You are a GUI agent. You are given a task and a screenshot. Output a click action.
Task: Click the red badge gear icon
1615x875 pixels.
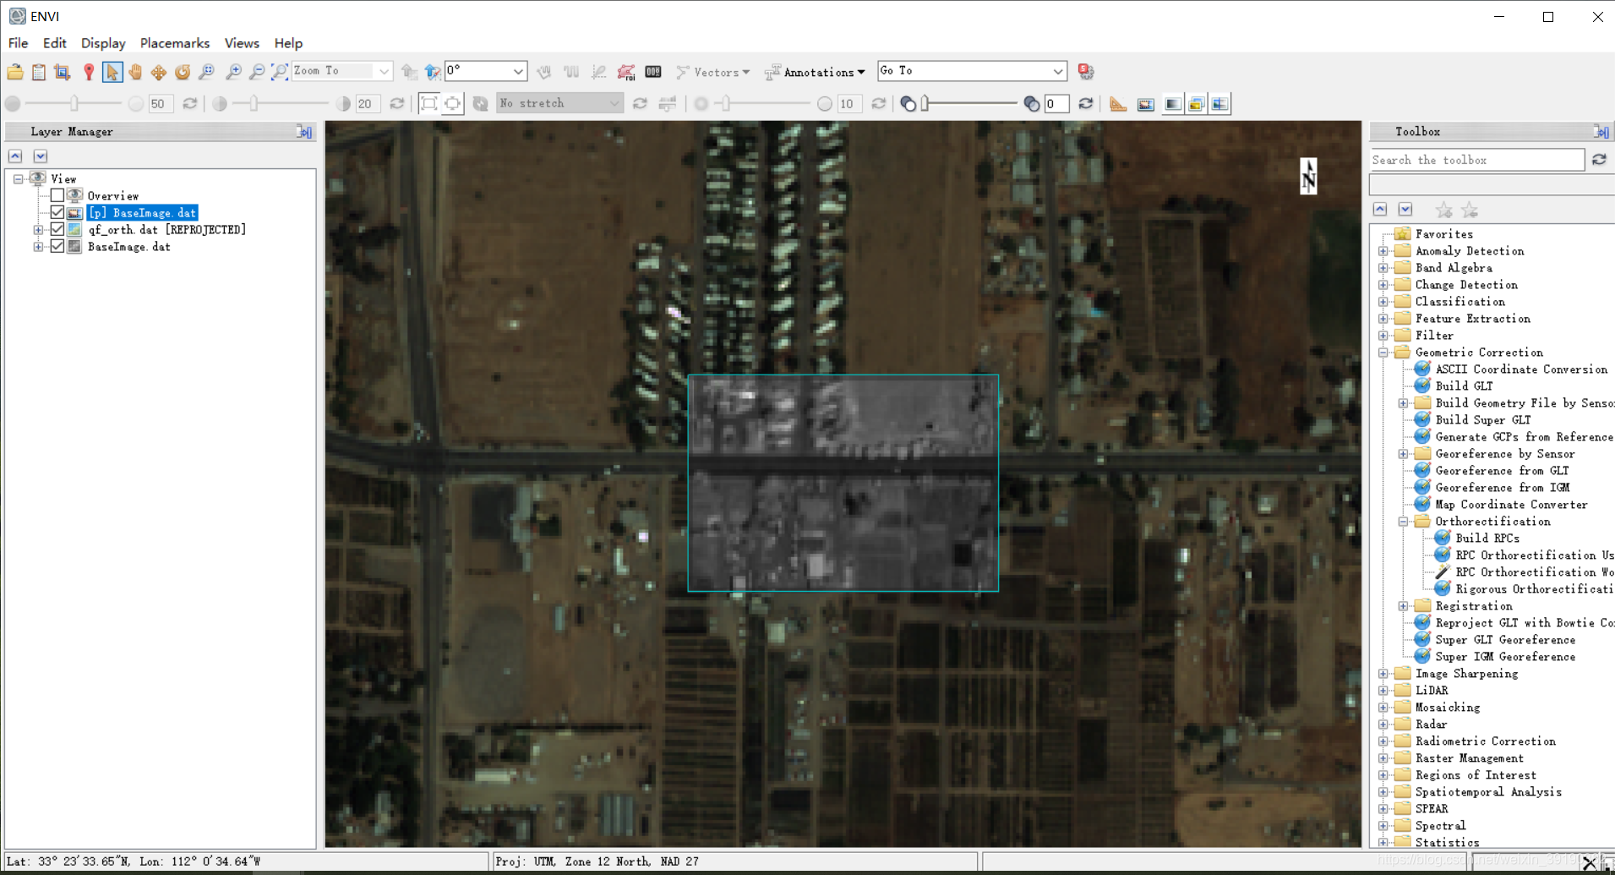(x=1087, y=72)
